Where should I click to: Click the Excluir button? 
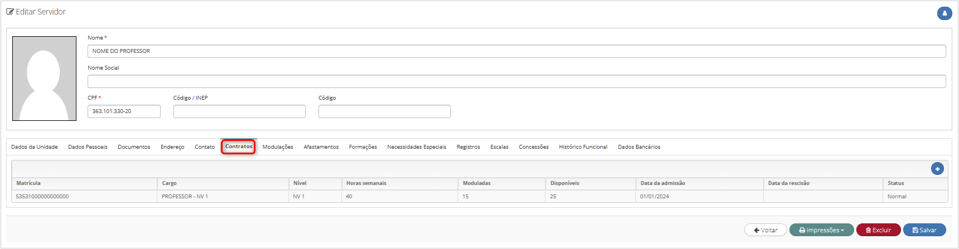pos(878,230)
